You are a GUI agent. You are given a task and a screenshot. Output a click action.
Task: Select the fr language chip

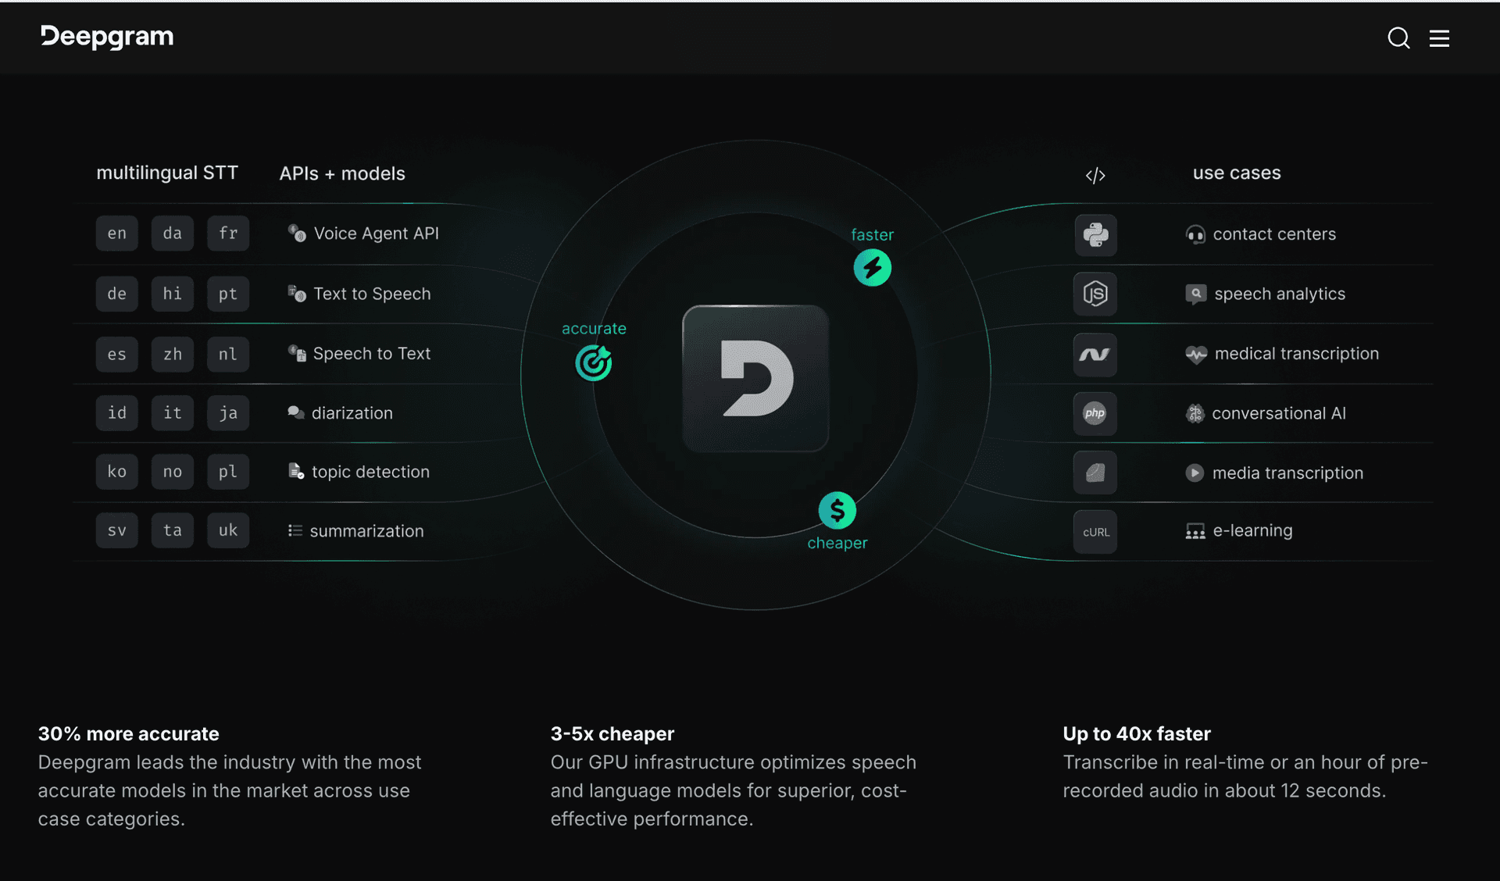point(228,234)
